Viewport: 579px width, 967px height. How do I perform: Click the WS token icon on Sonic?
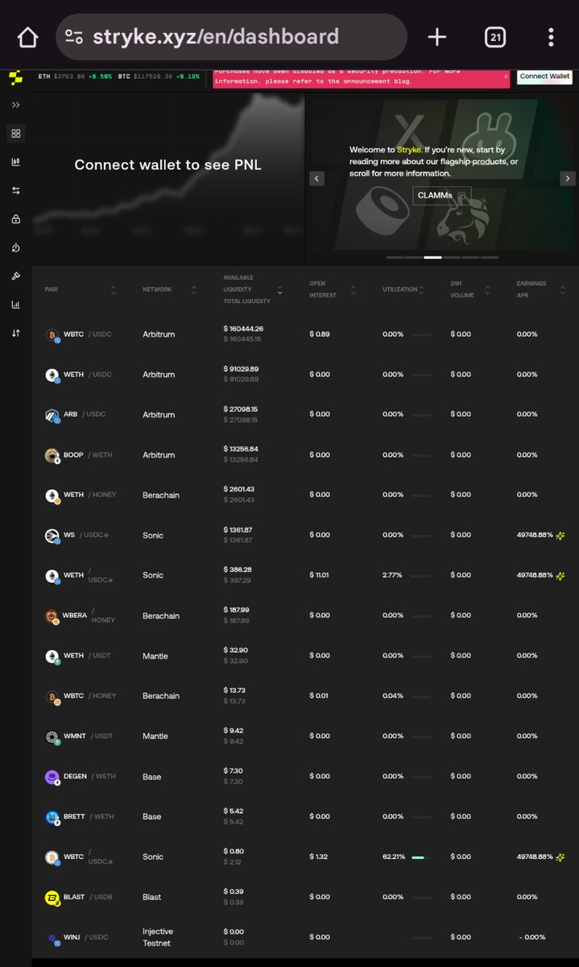(52, 536)
